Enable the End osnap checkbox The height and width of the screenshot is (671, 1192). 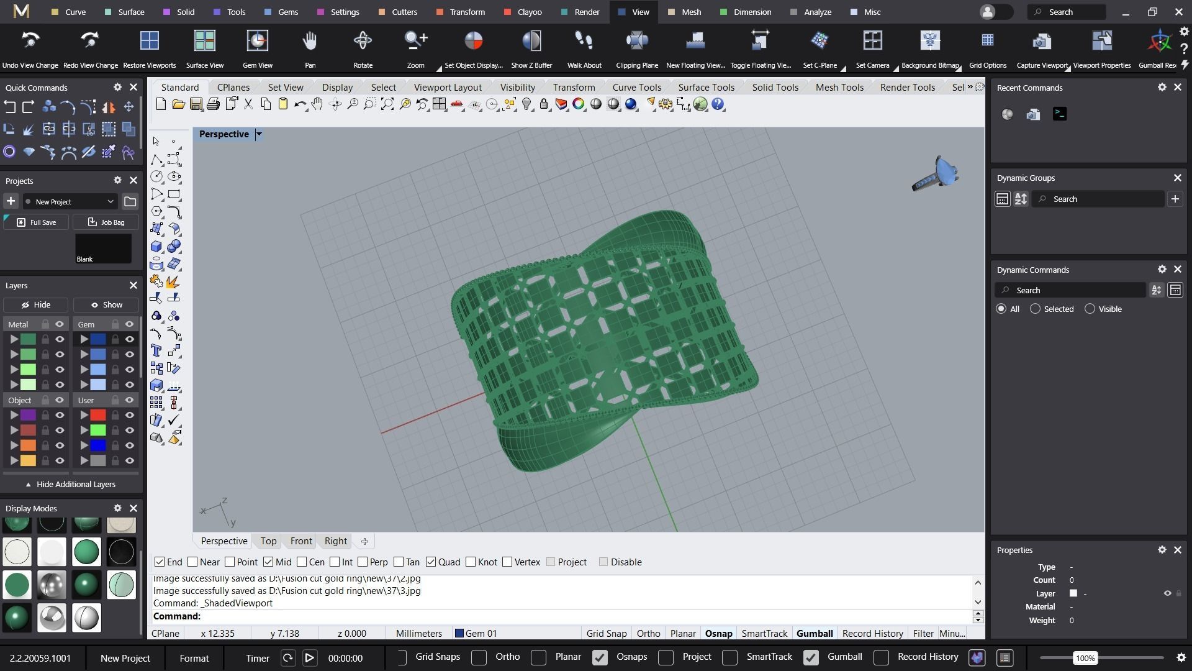pos(160,562)
